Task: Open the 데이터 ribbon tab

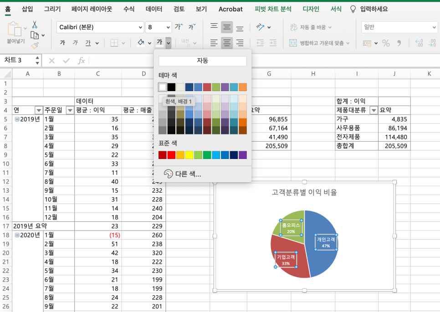Action: 154,9
